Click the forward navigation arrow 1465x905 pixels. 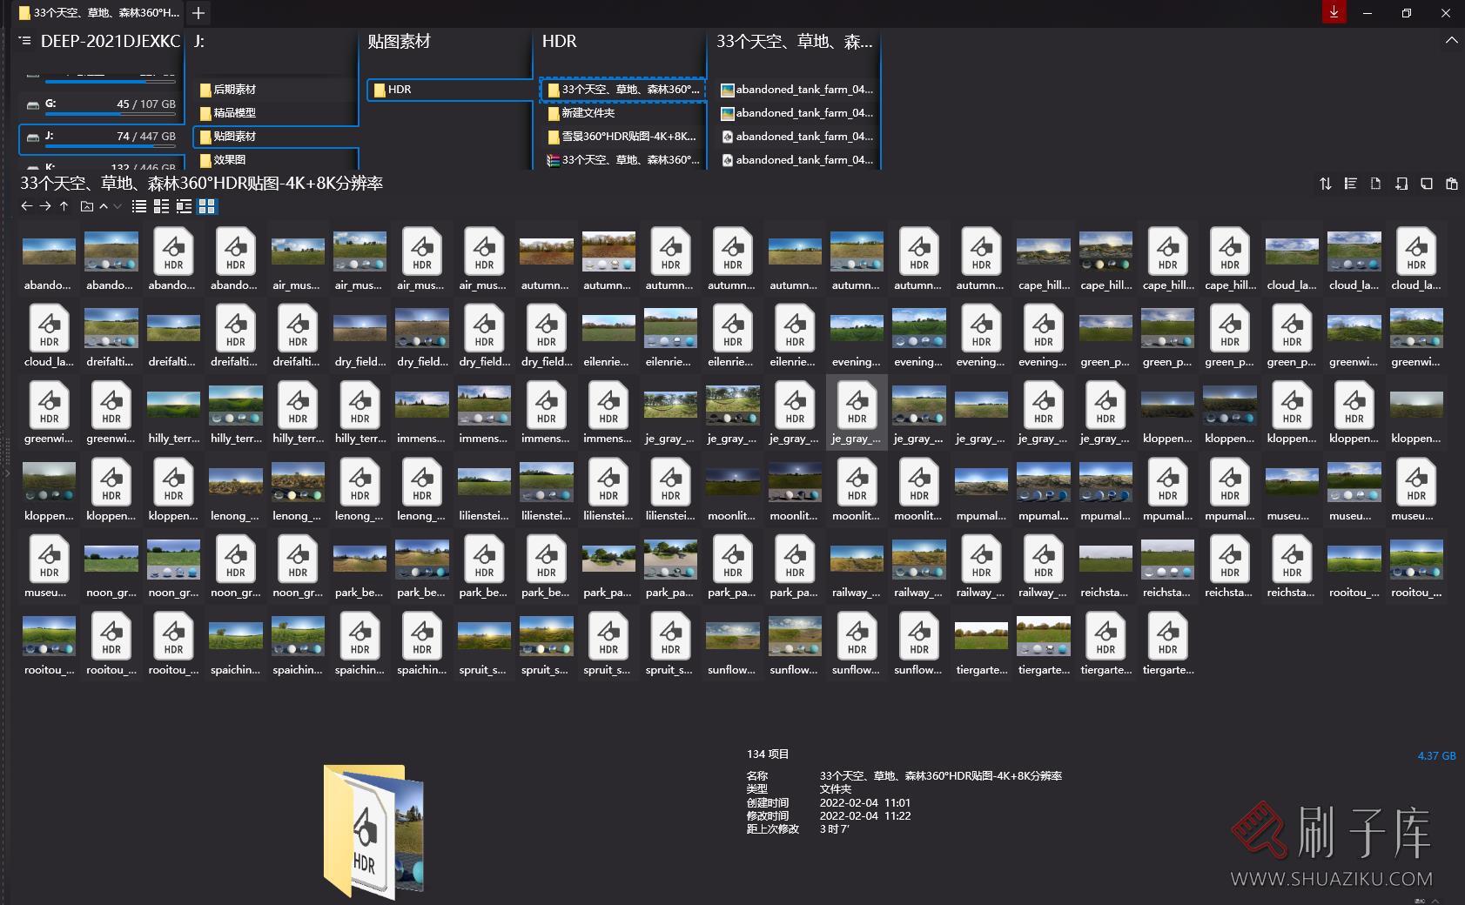(45, 206)
